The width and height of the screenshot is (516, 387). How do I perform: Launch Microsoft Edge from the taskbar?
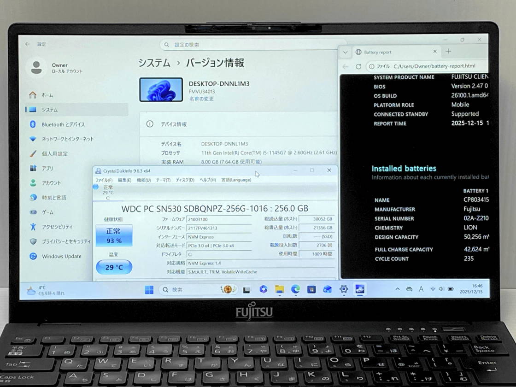295,289
